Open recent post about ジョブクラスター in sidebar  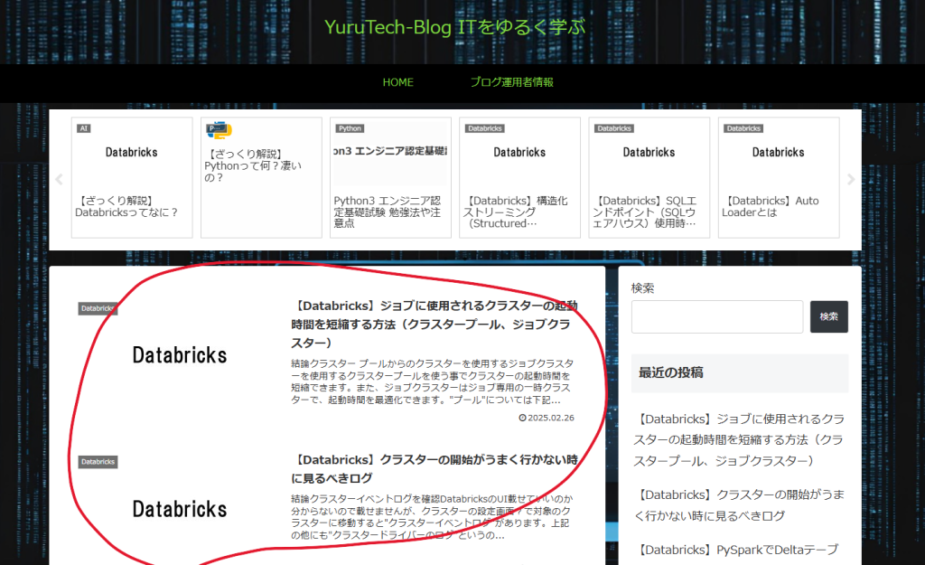coord(739,440)
